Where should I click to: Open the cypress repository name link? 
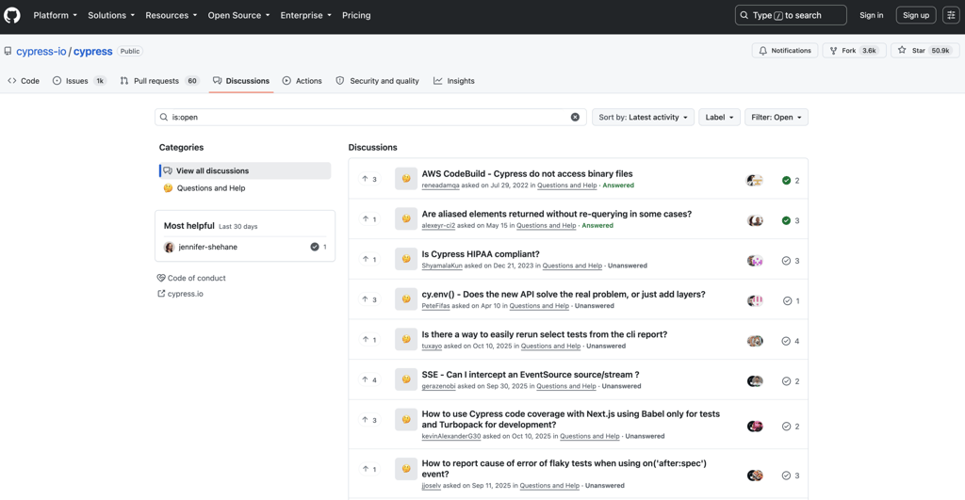[x=93, y=51]
